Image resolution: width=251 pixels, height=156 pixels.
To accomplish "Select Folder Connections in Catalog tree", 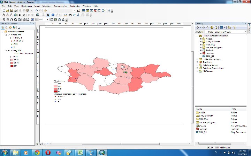I will (x=212, y=59).
